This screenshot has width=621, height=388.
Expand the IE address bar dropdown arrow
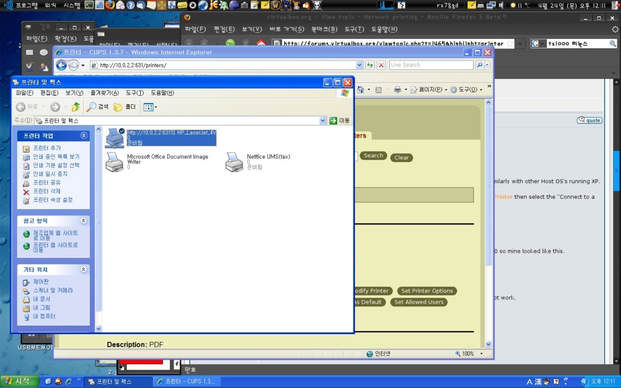click(x=359, y=65)
